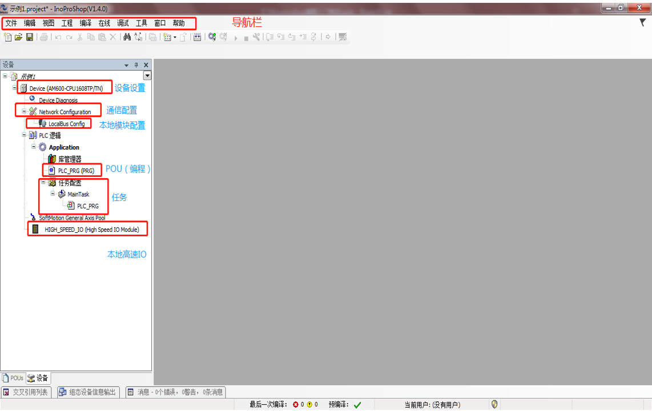Open the 消息 messages panel
Screen dimensions: 652x411
click(175, 392)
